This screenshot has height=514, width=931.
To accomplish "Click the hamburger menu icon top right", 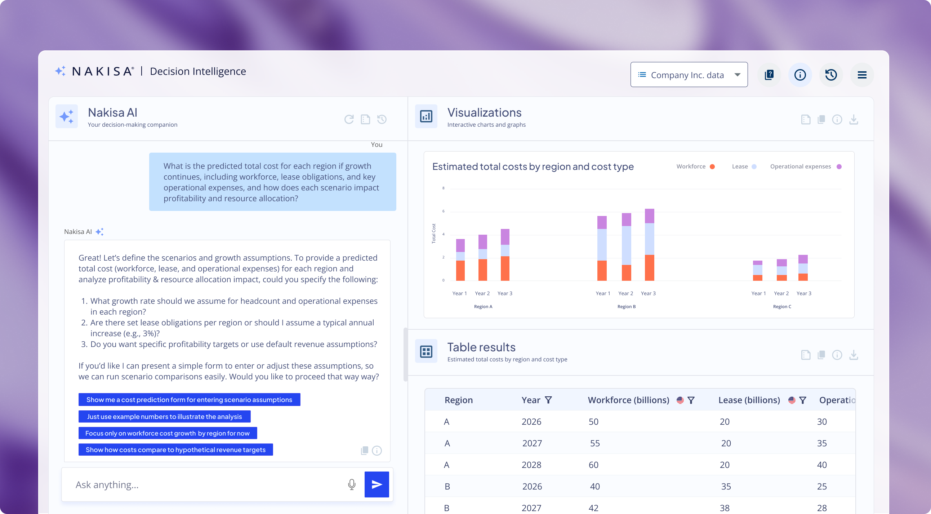I will [862, 75].
